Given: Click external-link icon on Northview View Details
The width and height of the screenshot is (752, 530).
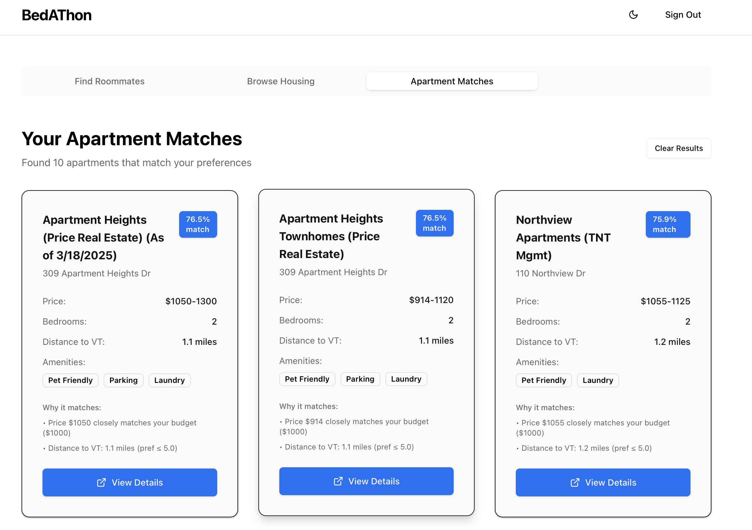Looking at the screenshot, I should tap(575, 482).
